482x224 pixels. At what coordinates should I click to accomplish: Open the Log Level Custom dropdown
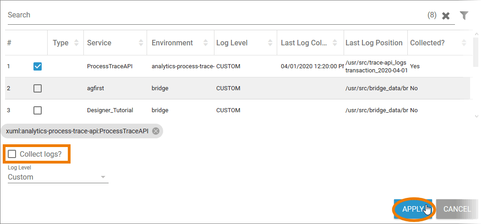pyautogui.click(x=58, y=177)
